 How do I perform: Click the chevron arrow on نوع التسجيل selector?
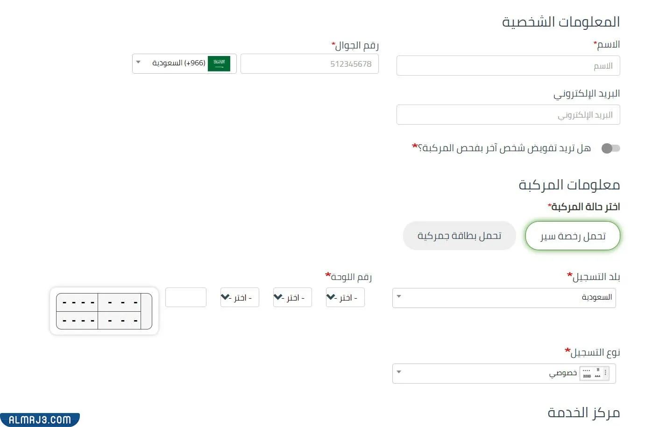[x=398, y=371]
